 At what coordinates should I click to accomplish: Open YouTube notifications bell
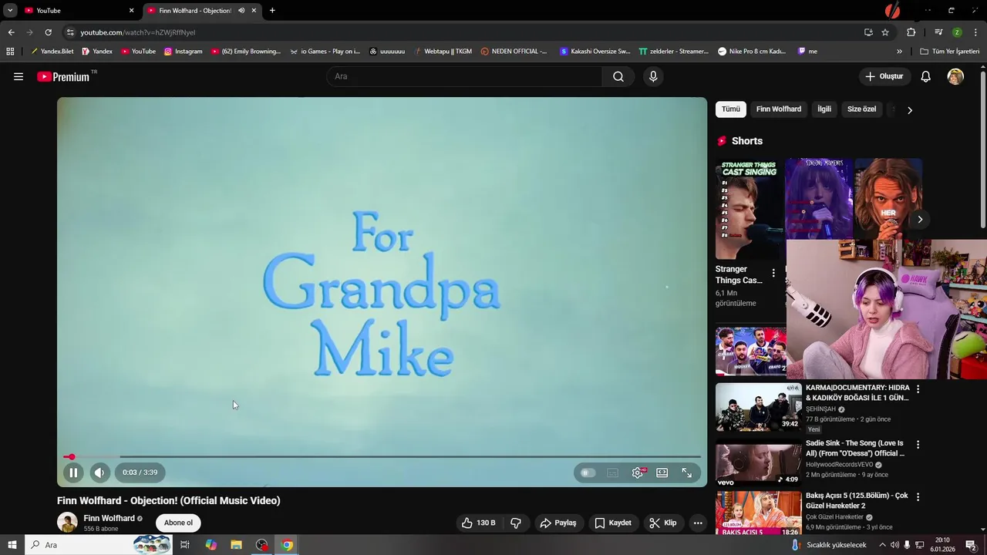tap(926, 76)
